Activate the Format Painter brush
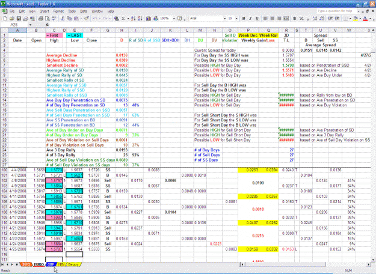 [x=86, y=19]
